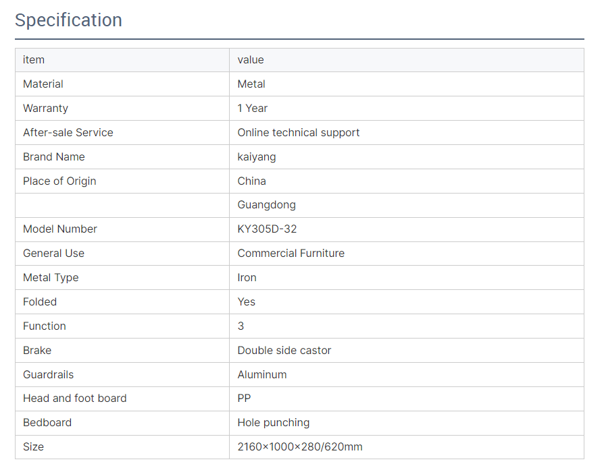
Task: Select the Material row label
Action: click(x=43, y=84)
